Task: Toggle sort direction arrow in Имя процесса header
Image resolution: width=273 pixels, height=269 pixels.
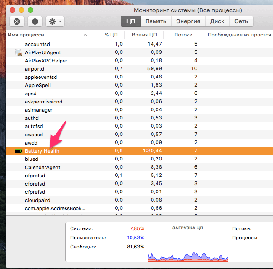Action: [x=85, y=35]
